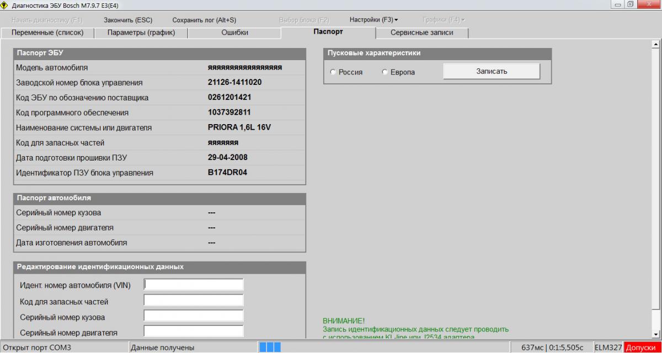The image size is (662, 353).
Task: Click the software code 1037392811
Action: tap(229, 113)
